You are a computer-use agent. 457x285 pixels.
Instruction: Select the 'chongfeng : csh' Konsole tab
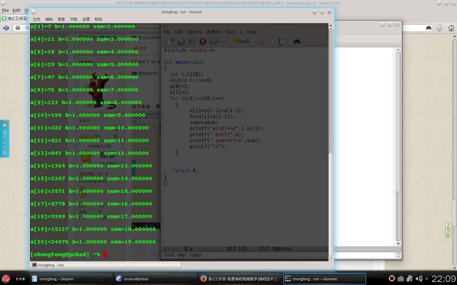click(x=106, y=265)
